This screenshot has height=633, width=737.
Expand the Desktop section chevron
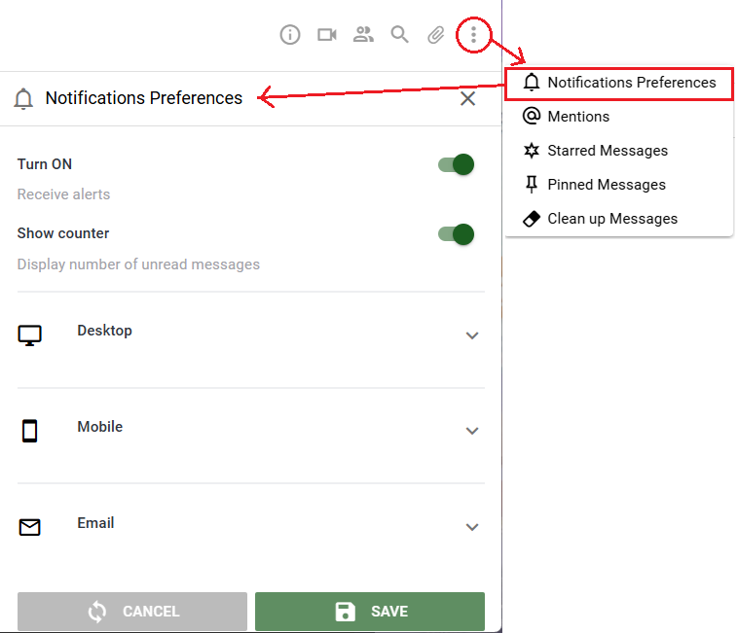472,335
